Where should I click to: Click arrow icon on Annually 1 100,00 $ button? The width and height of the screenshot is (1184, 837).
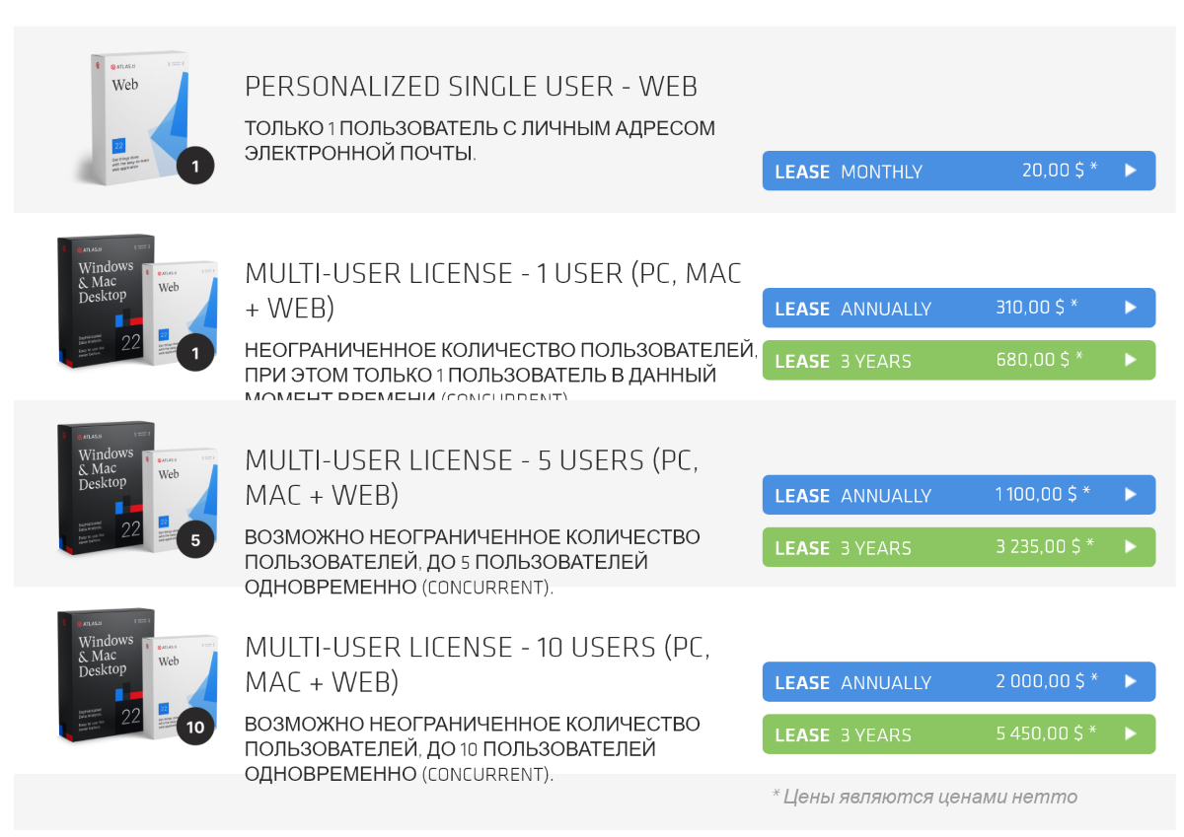pyautogui.click(x=1131, y=495)
